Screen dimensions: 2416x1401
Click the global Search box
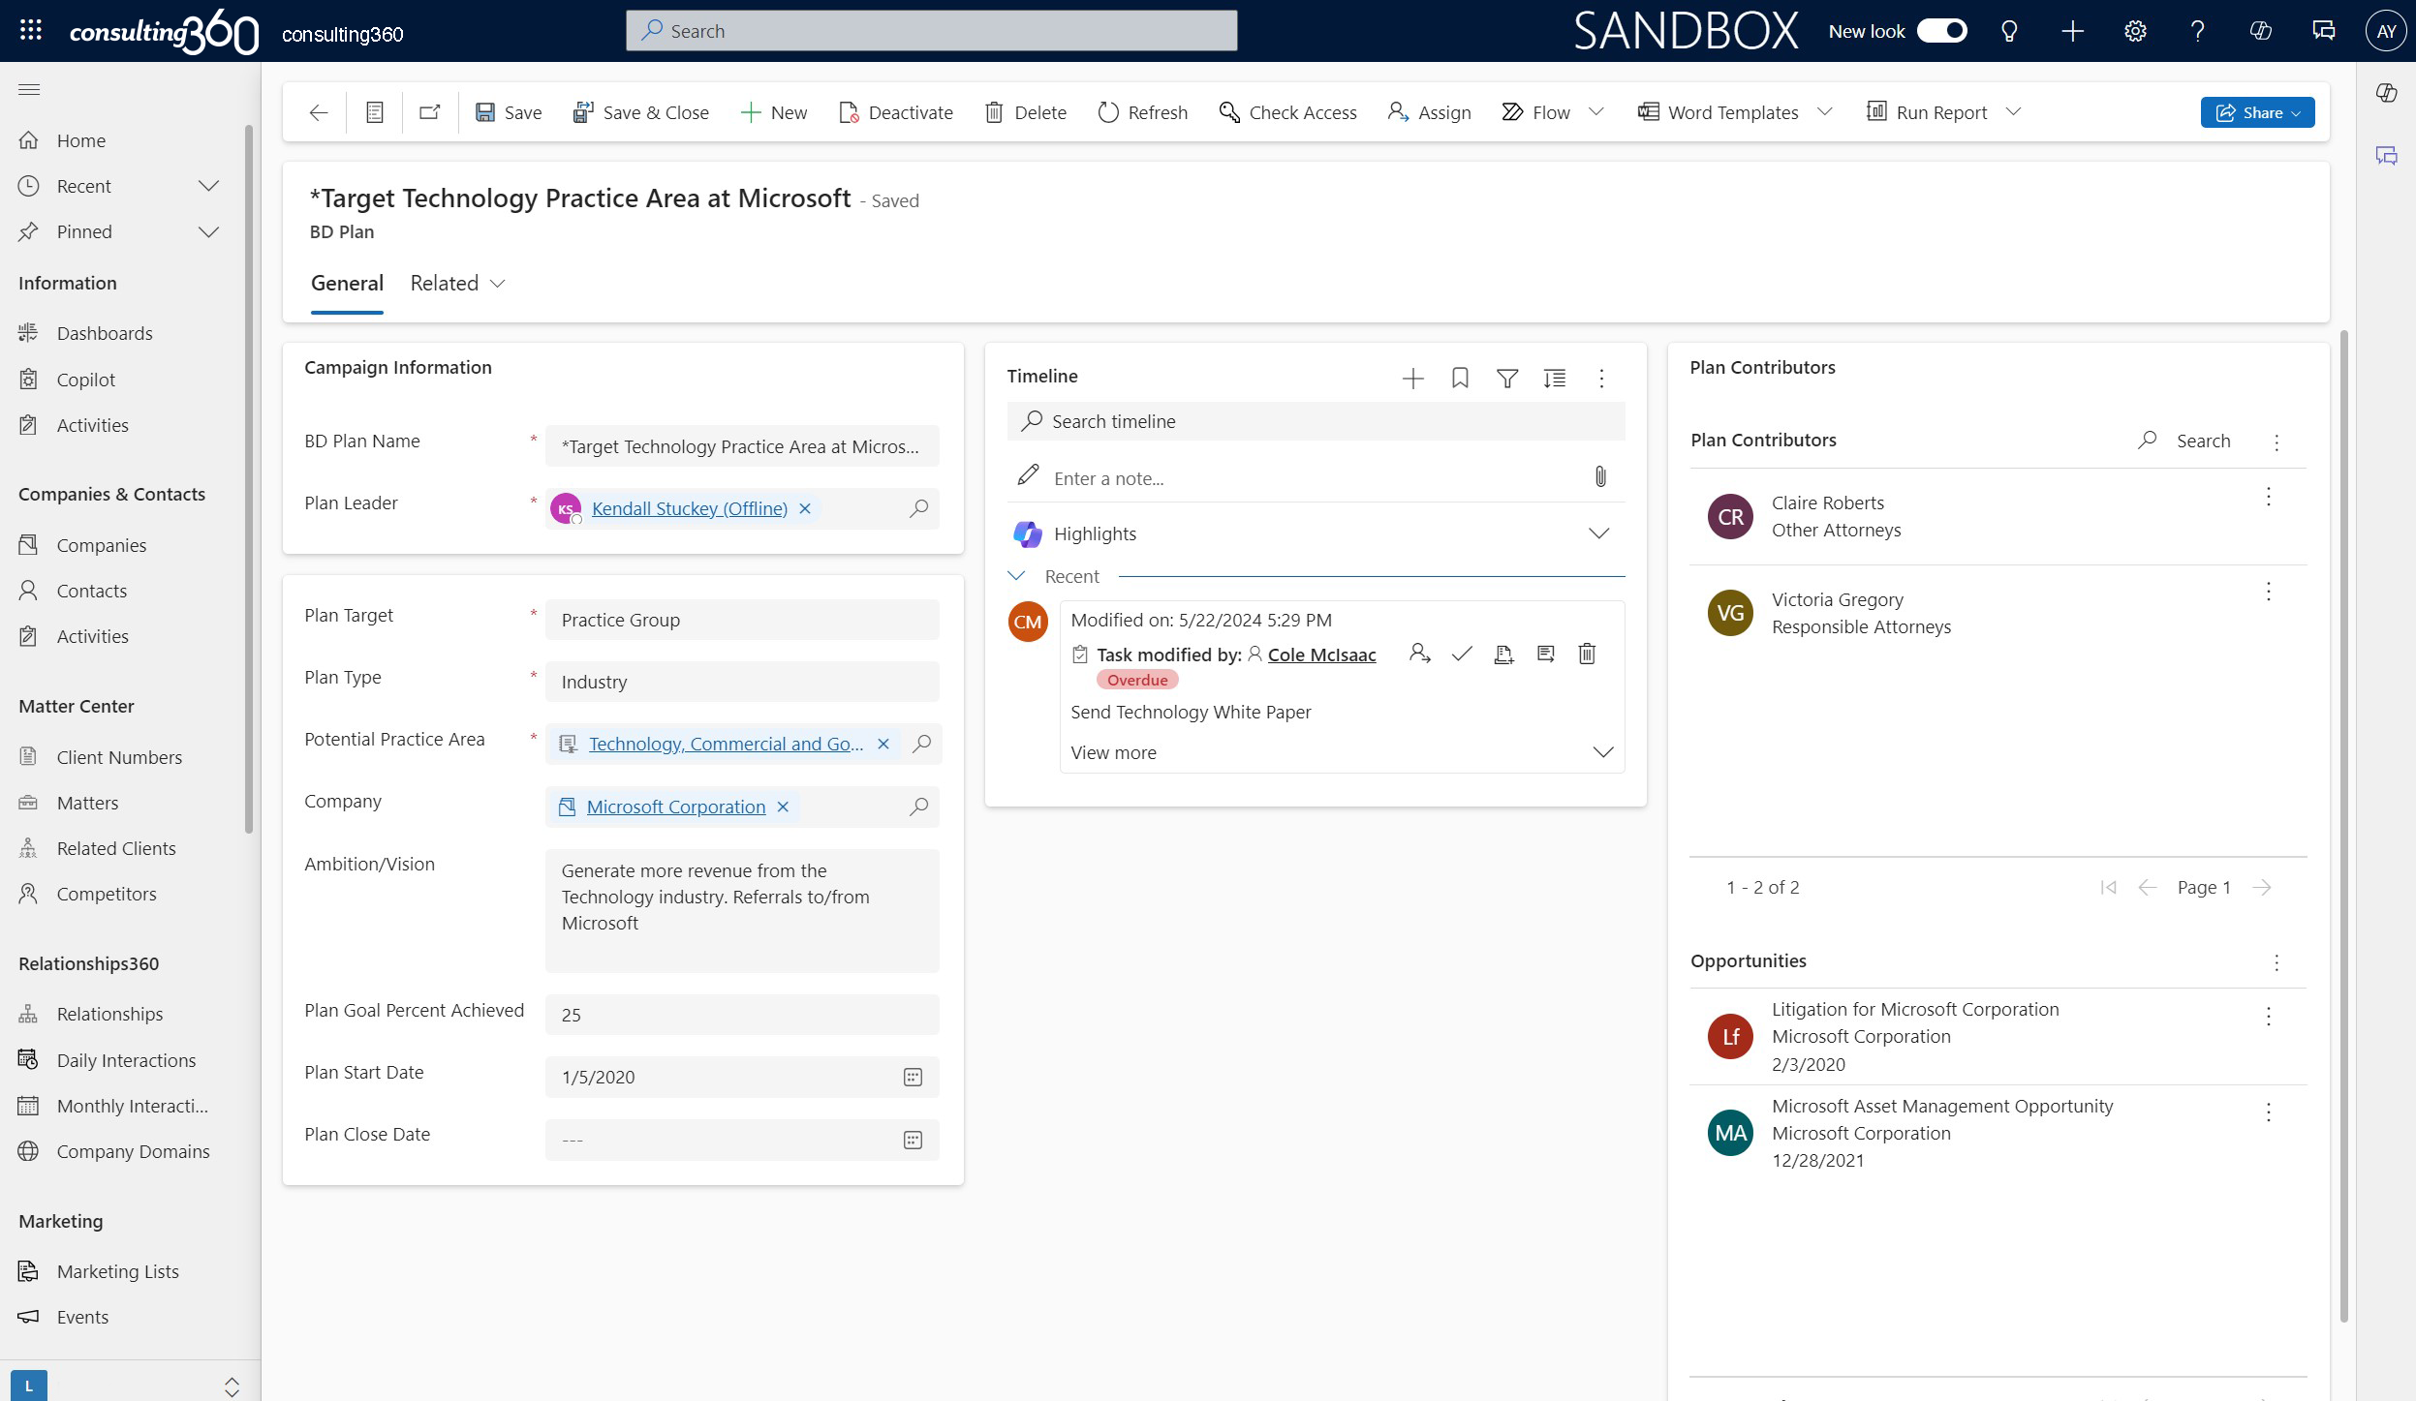931,31
